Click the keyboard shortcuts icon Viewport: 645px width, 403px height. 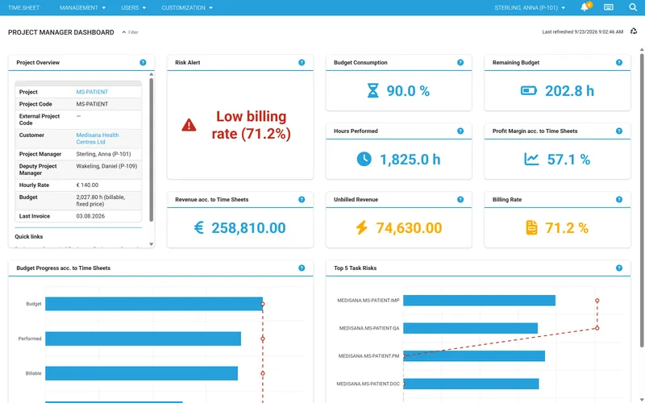[609, 7]
